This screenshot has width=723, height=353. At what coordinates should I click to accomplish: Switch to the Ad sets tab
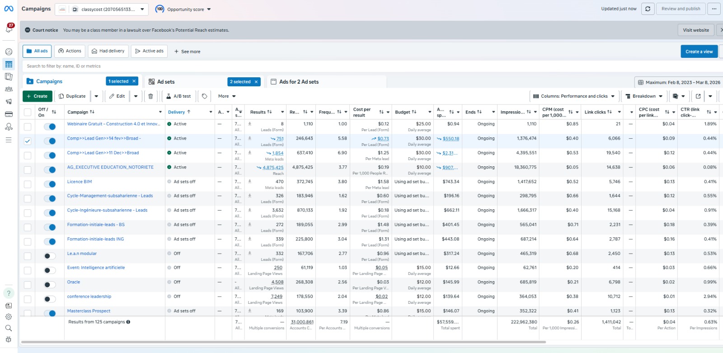coord(166,82)
